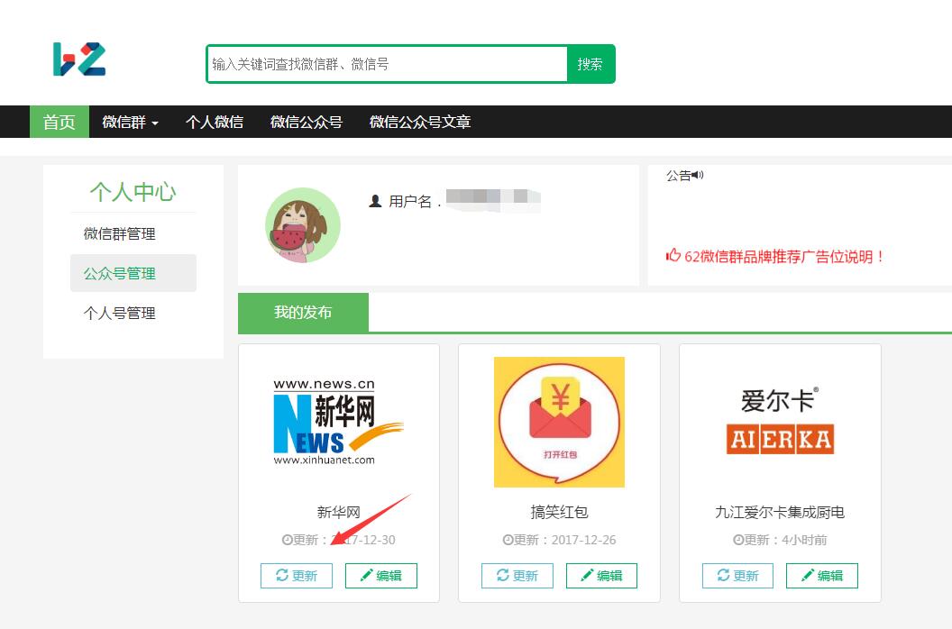The height and width of the screenshot is (629, 952).
Task: Click the green 搜索 button
Action: pos(590,65)
